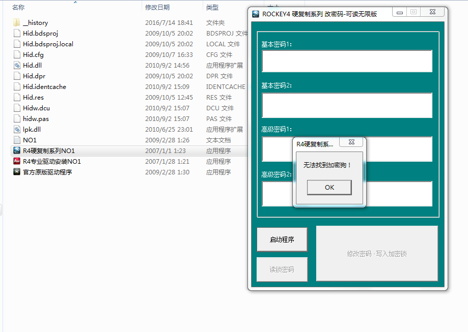Focus the 基本密码1 input field
This screenshot has height=332, width=468.
point(347,61)
